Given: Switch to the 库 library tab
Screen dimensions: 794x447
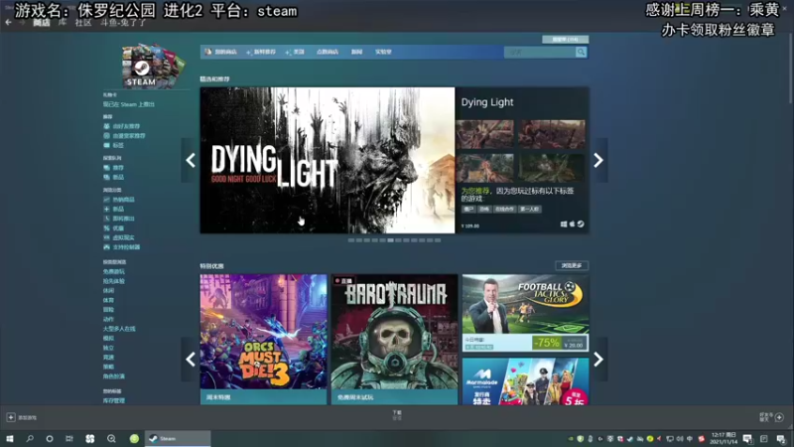Looking at the screenshot, I should [x=62, y=22].
